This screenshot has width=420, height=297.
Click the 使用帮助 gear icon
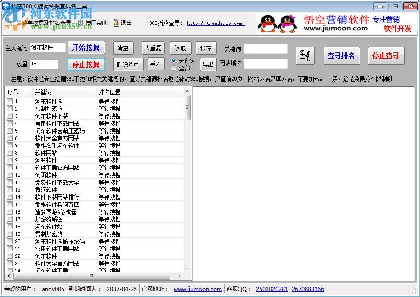(x=80, y=23)
